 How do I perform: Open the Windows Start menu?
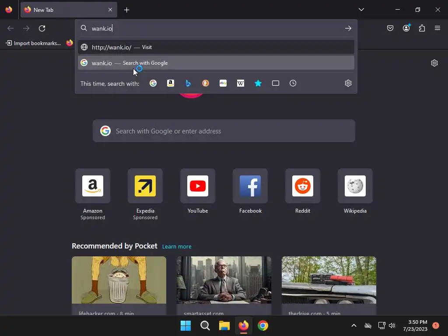[x=185, y=325]
